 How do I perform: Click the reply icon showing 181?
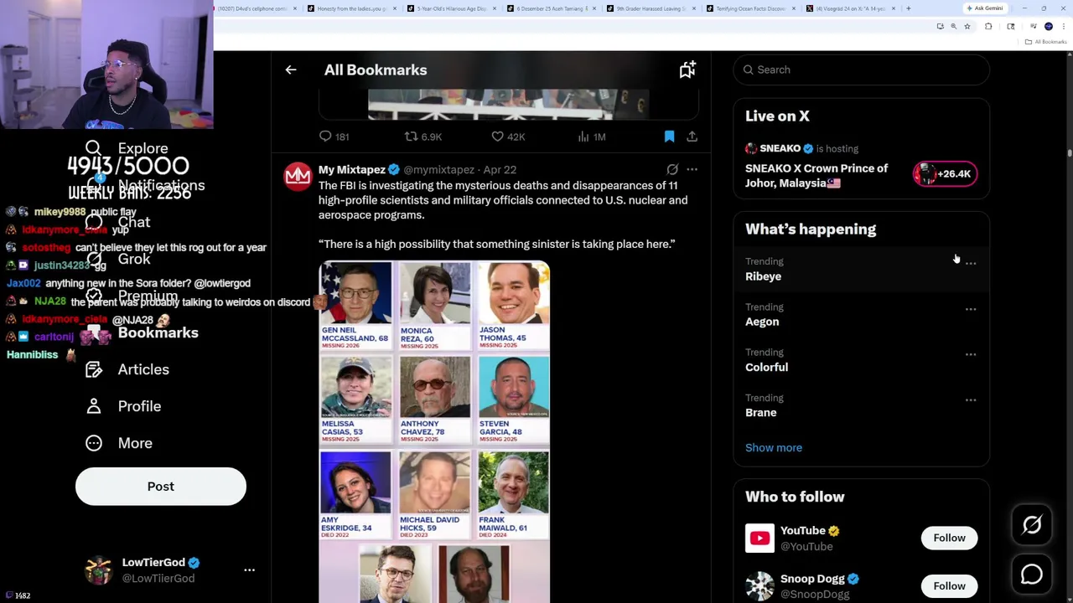(325, 137)
